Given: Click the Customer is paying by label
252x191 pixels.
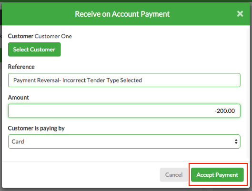Looking at the screenshot, I should [36, 128].
